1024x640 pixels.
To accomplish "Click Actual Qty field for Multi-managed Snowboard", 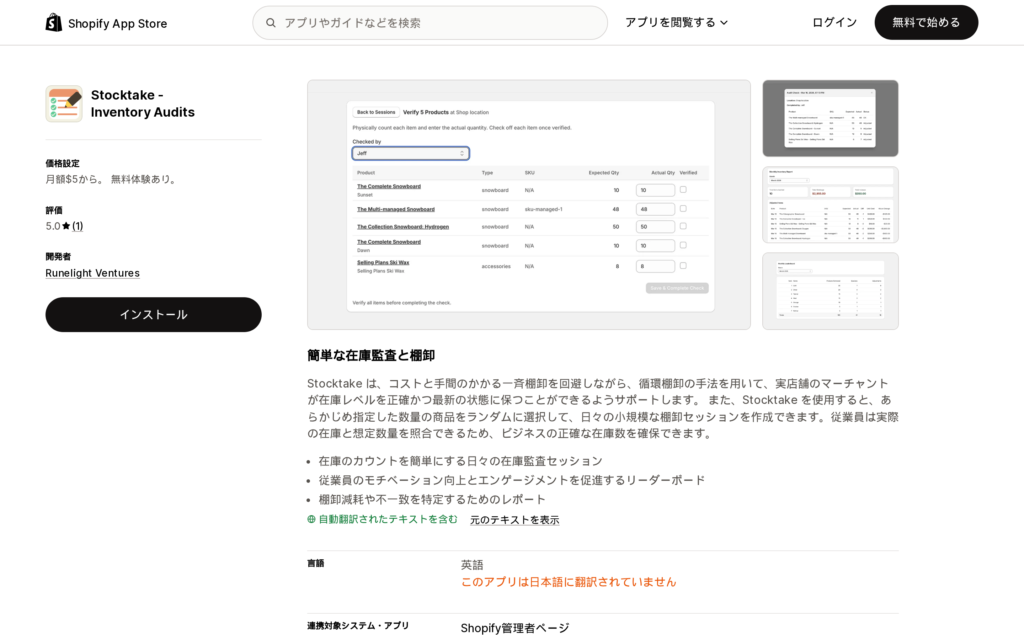I will pyautogui.click(x=655, y=209).
